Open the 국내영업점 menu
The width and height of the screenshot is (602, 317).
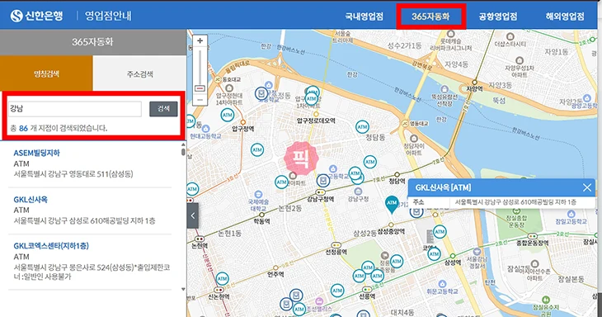[364, 17]
